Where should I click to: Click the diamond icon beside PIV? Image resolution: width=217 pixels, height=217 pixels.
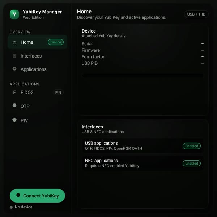(x=14, y=120)
